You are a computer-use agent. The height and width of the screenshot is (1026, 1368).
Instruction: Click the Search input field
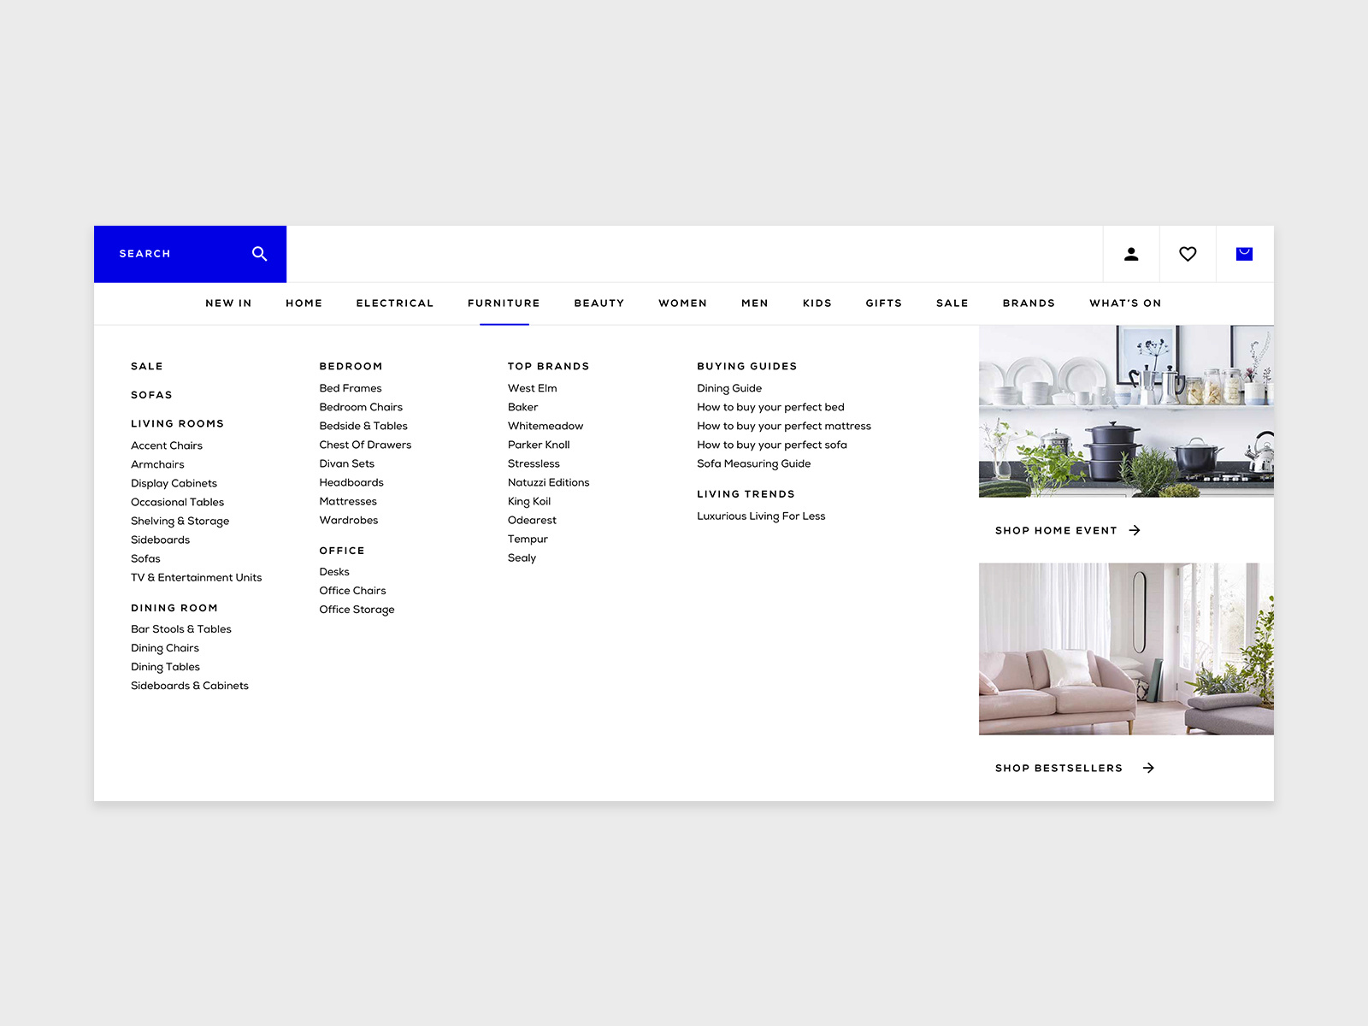(154, 253)
